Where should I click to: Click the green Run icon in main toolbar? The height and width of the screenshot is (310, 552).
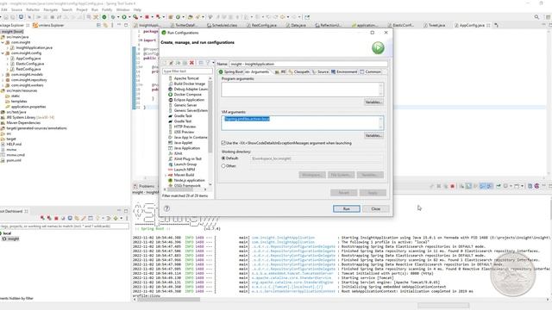point(124,17)
